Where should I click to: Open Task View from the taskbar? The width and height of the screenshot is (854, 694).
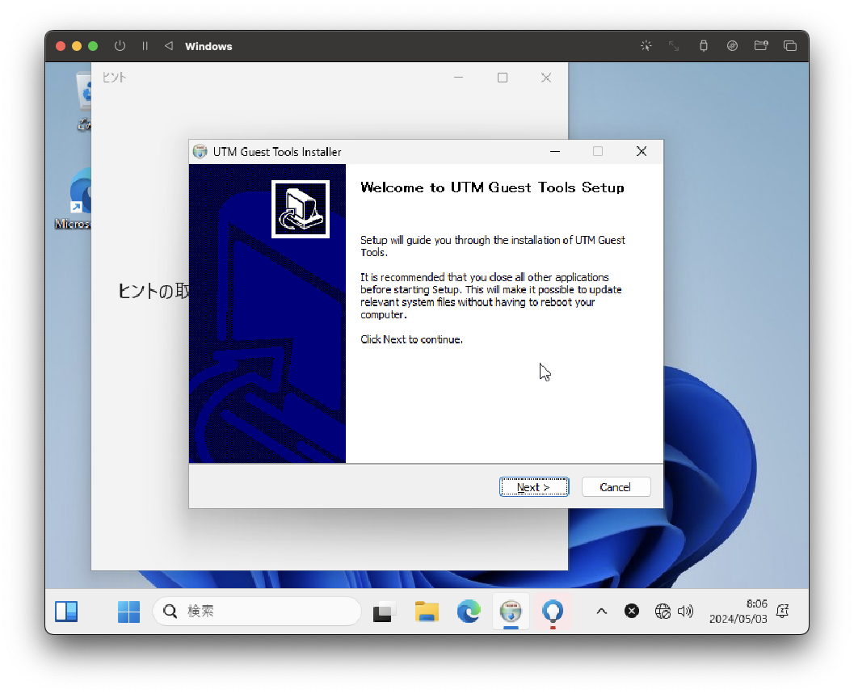[x=383, y=612]
